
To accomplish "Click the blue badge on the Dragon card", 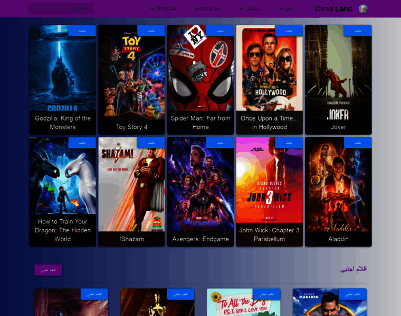I will coord(82,143).
